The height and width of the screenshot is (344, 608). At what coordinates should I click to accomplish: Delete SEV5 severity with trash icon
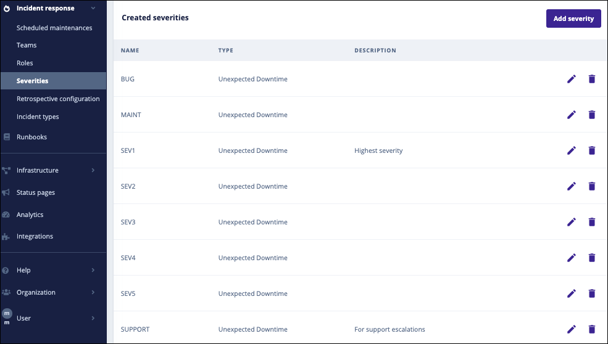click(x=592, y=293)
